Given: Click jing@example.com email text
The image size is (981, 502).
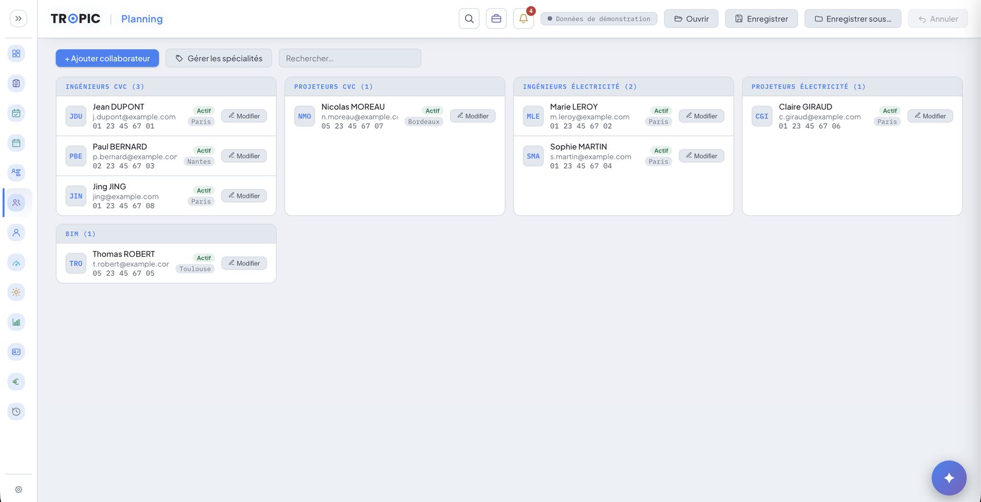Looking at the screenshot, I should point(125,196).
